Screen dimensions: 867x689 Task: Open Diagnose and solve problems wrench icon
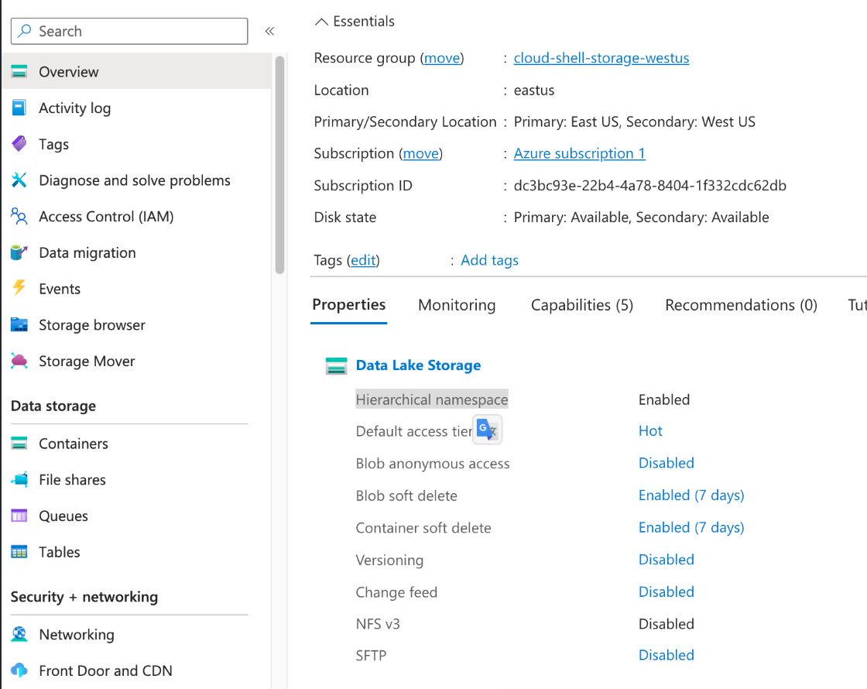pos(19,180)
